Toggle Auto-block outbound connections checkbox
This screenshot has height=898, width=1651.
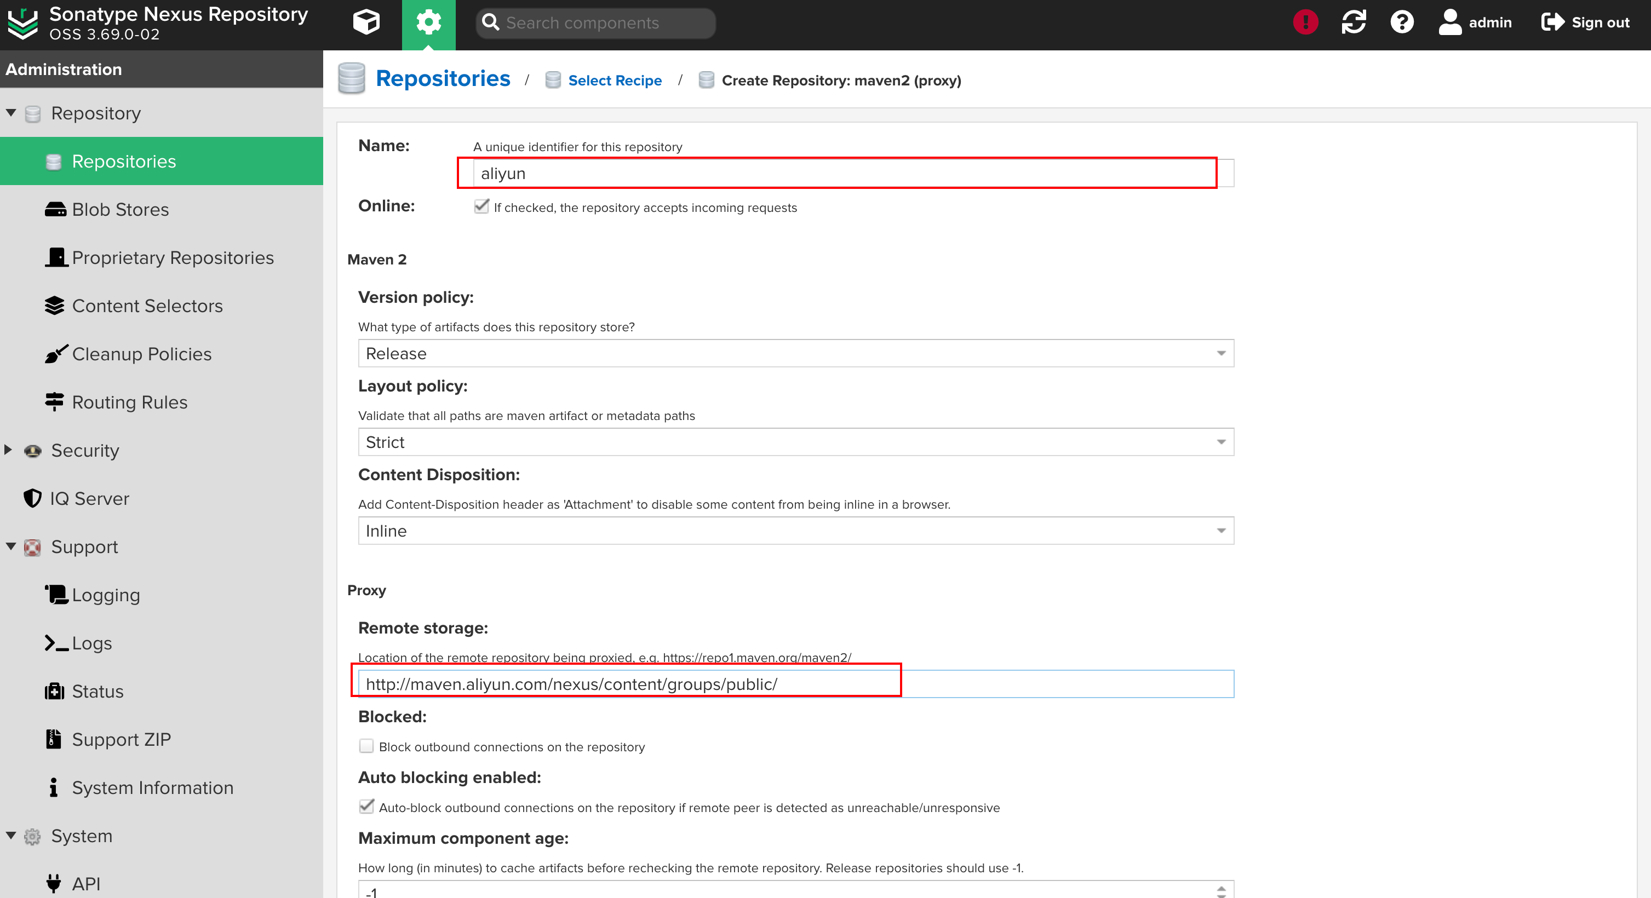tap(366, 807)
